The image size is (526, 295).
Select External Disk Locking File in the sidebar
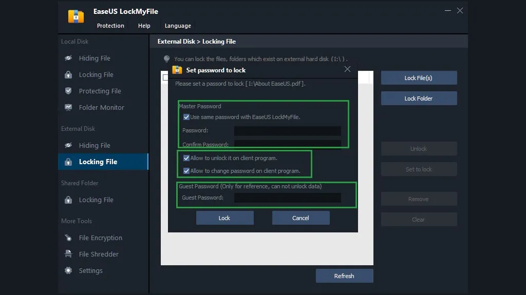point(103,162)
